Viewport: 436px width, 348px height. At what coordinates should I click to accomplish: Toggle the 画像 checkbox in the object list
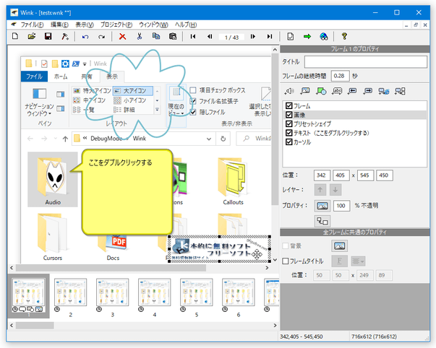click(289, 115)
